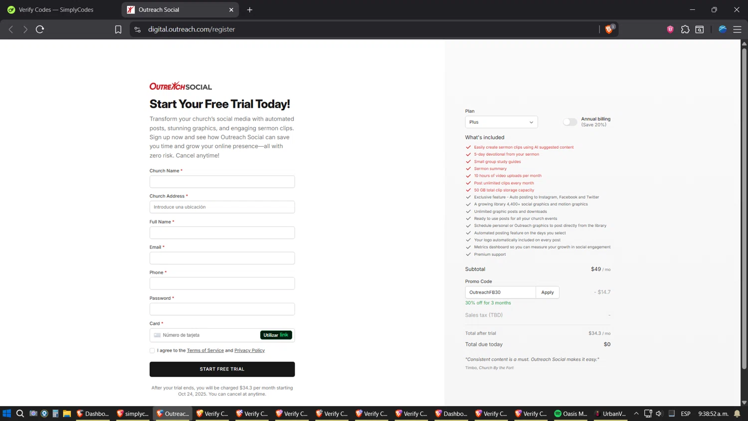This screenshot has height=421, width=748.
Task: Open Windows taskbar search
Action: (20, 414)
